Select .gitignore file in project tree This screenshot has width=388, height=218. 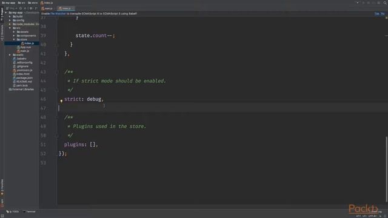point(21,66)
